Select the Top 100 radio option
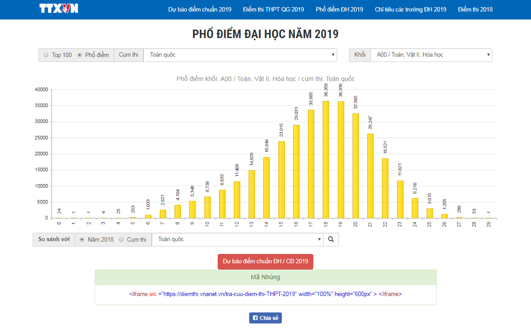This screenshot has width=531, height=331. coord(46,55)
